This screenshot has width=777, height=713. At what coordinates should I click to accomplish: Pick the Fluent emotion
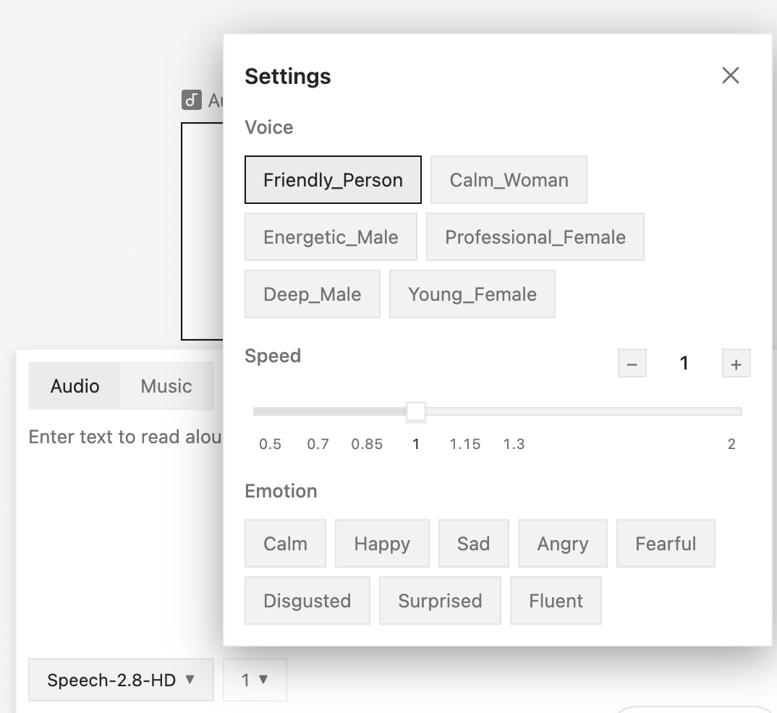(556, 601)
